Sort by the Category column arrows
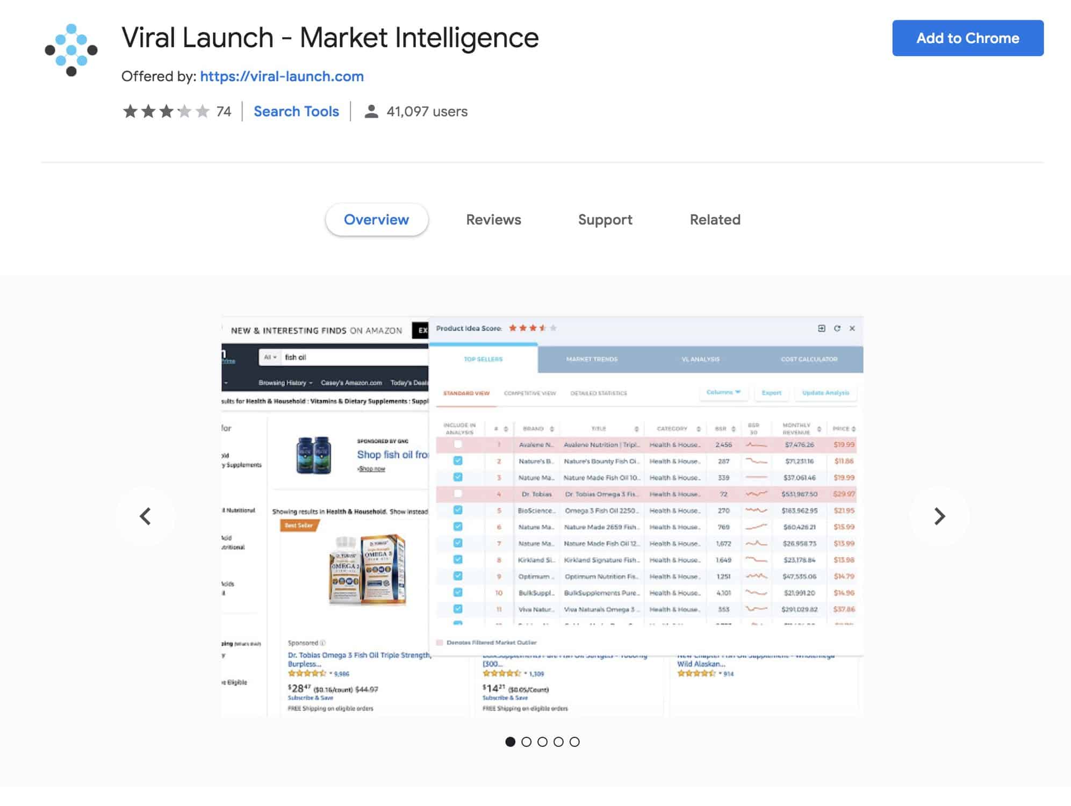1071x806 pixels. [x=699, y=429]
